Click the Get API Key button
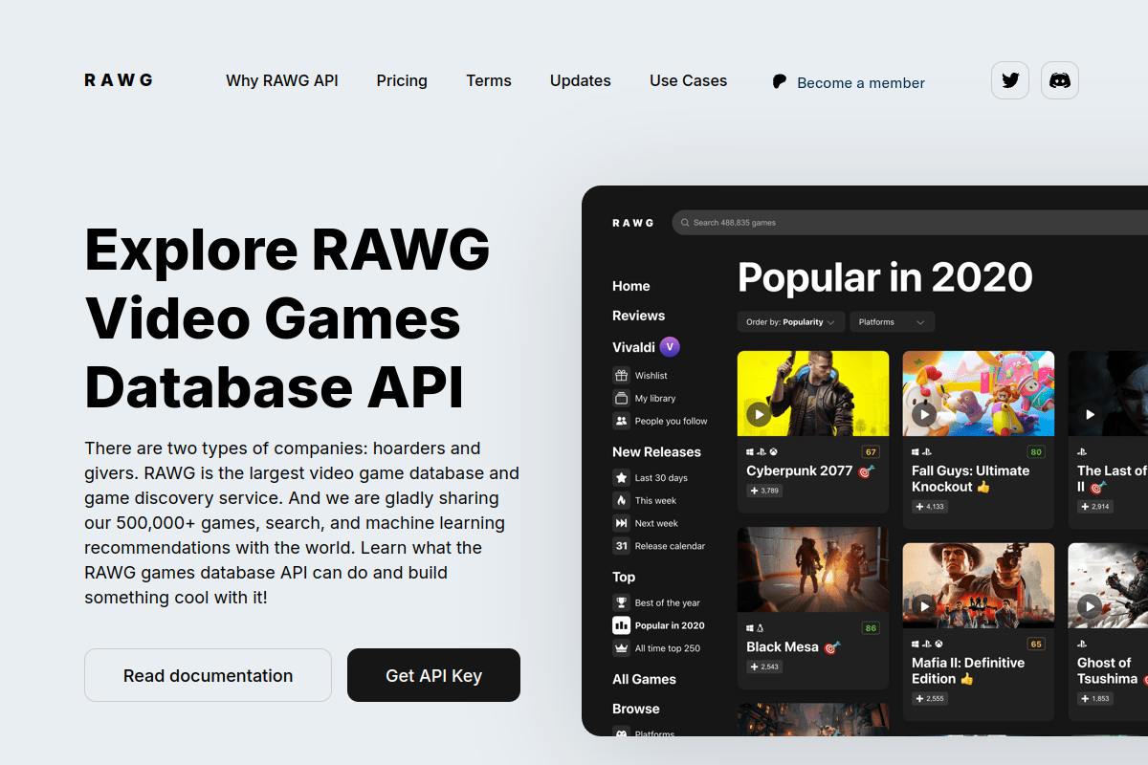 433,675
